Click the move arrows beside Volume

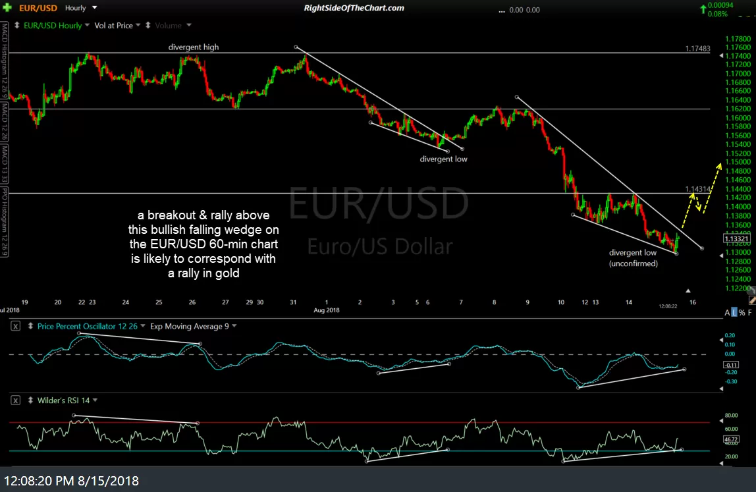[x=148, y=25]
